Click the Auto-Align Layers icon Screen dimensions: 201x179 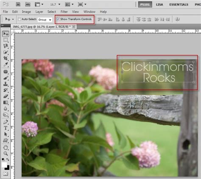tap(177, 19)
